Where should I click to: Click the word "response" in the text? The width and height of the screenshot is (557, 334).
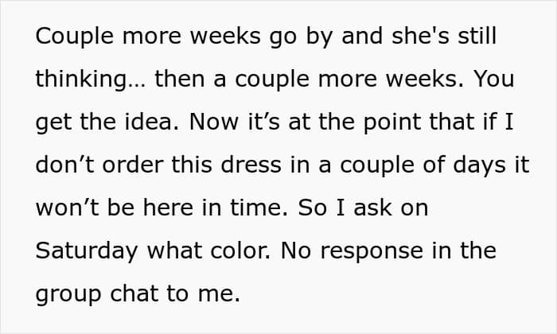point(372,252)
